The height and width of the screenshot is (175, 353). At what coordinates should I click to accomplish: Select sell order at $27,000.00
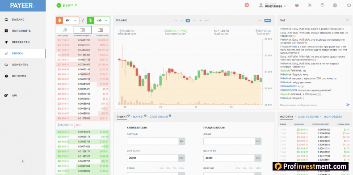pyautogui.click(x=83, y=64)
